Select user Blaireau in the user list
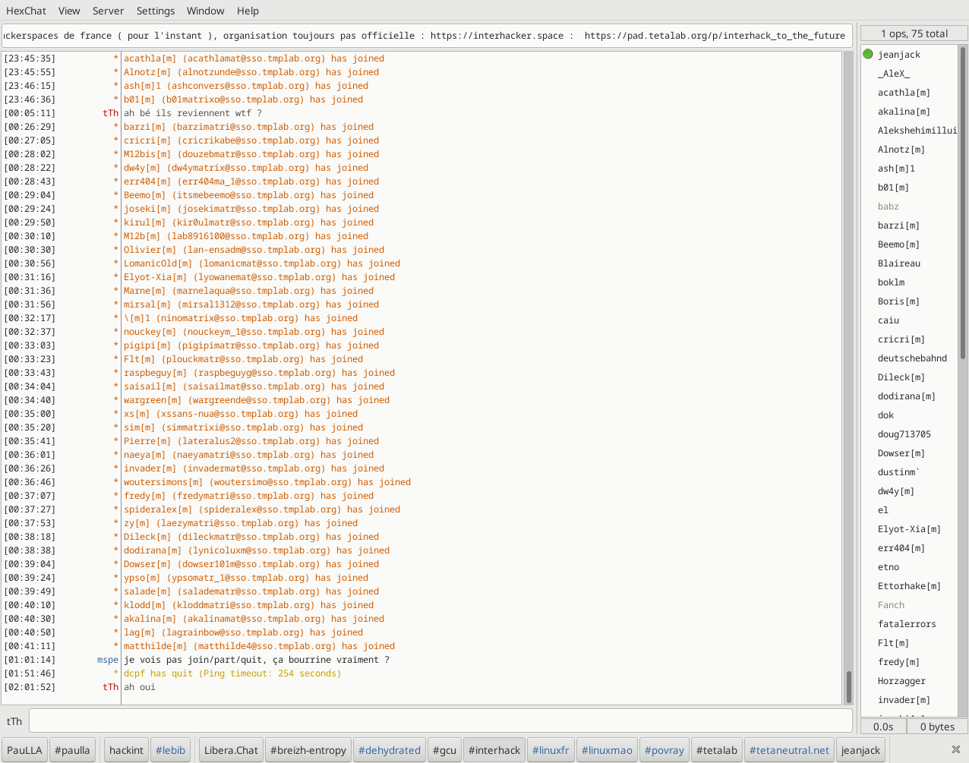969x763 pixels. click(898, 263)
